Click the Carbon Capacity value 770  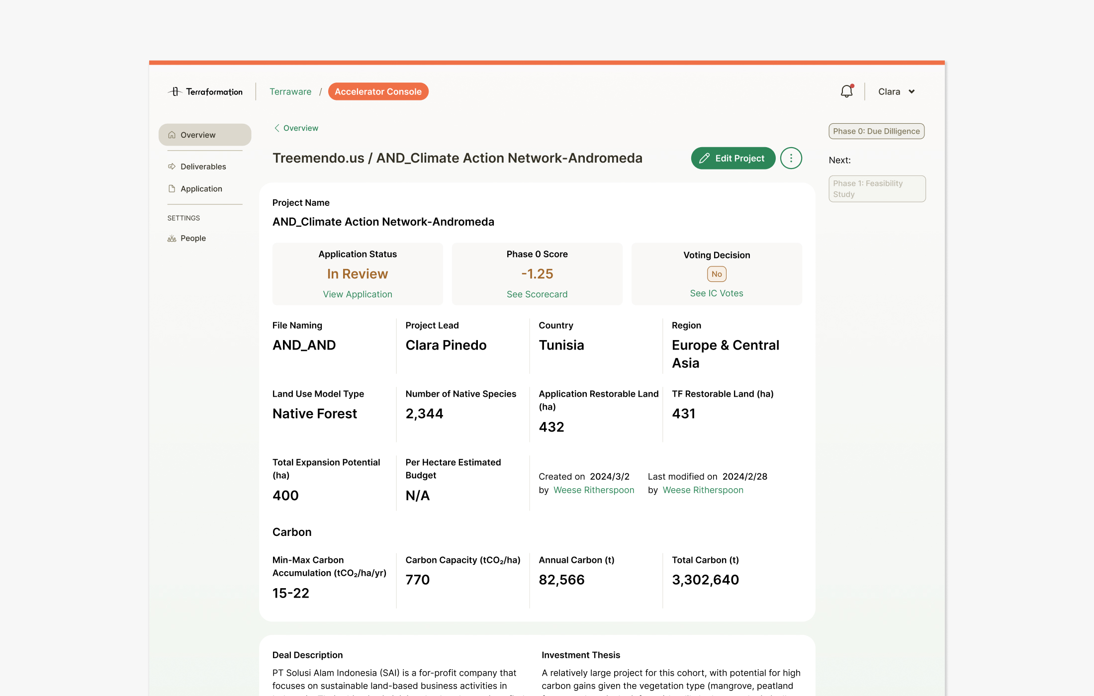click(x=418, y=580)
